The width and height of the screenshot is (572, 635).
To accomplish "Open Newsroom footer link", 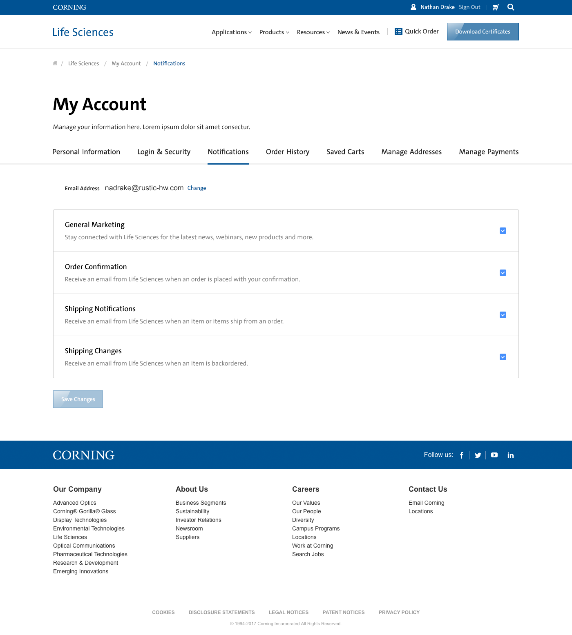I will (x=189, y=528).
